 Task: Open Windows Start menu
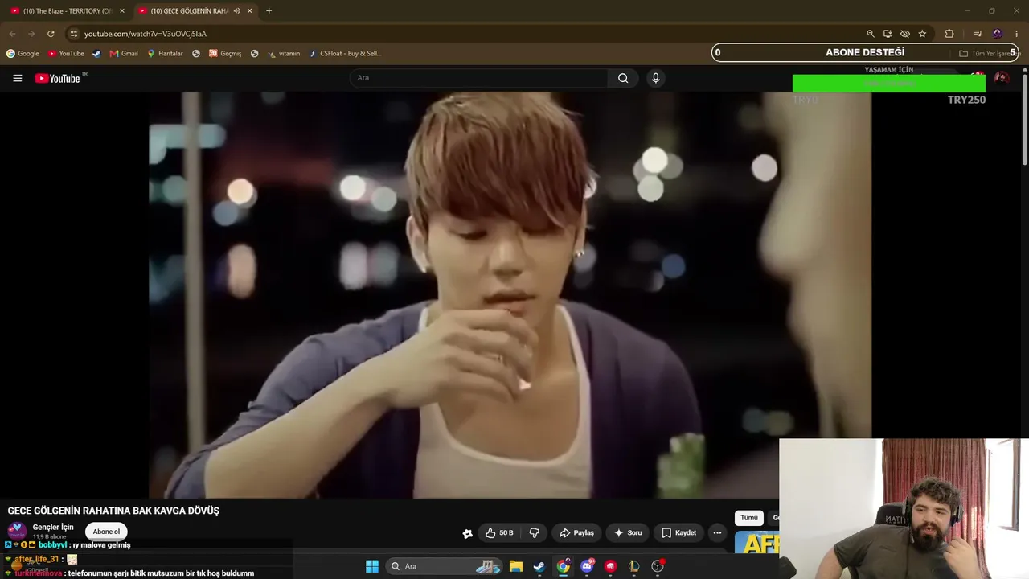point(371,566)
